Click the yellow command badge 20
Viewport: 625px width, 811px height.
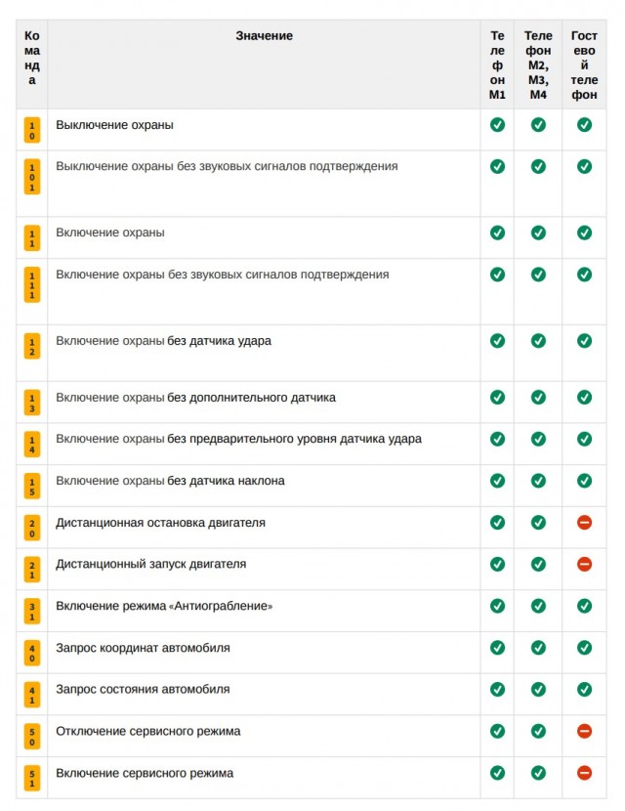[32, 528]
